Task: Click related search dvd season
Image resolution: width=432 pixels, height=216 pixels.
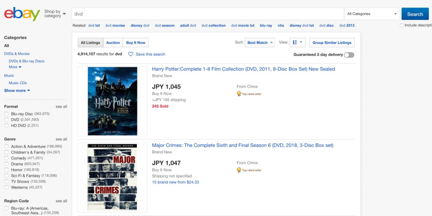Action: coord(164,25)
